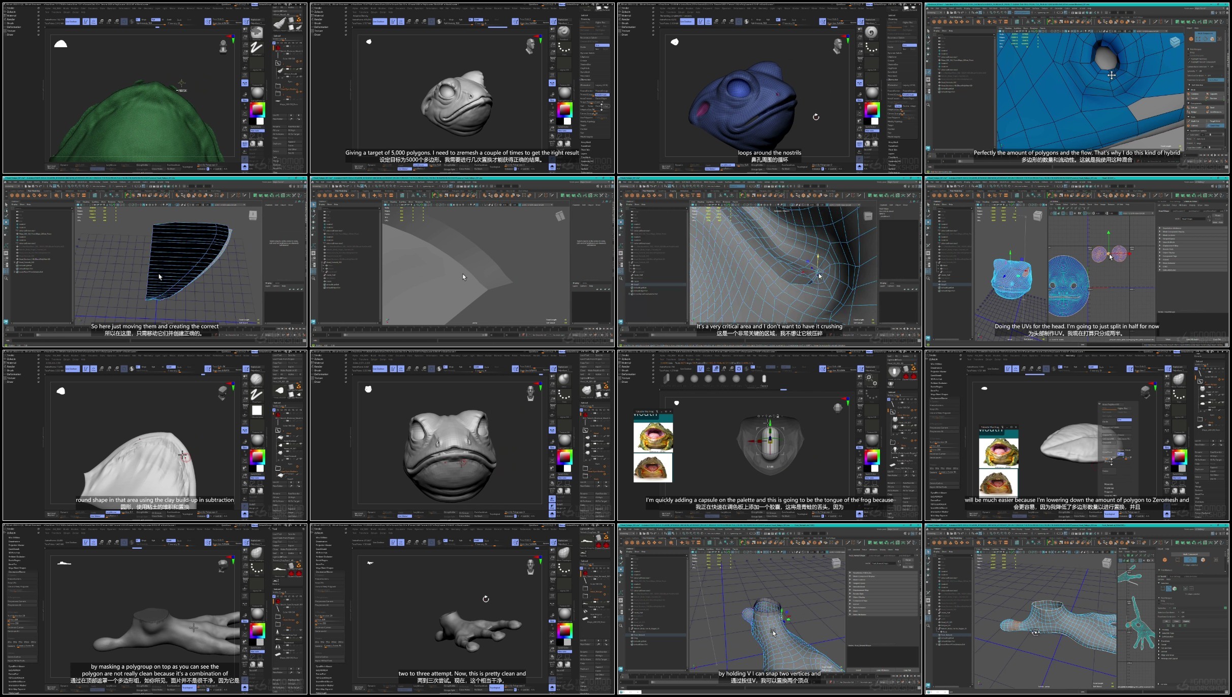1232x697 pixels.
Task: Expand Mesh Controls section in UV head frame
Action: pyautogui.click(x=1168, y=235)
